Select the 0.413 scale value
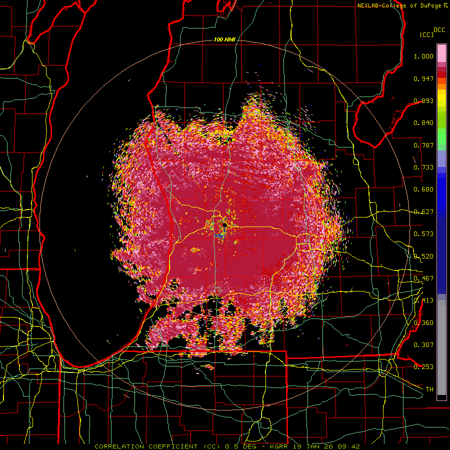450x450 pixels. click(423, 300)
